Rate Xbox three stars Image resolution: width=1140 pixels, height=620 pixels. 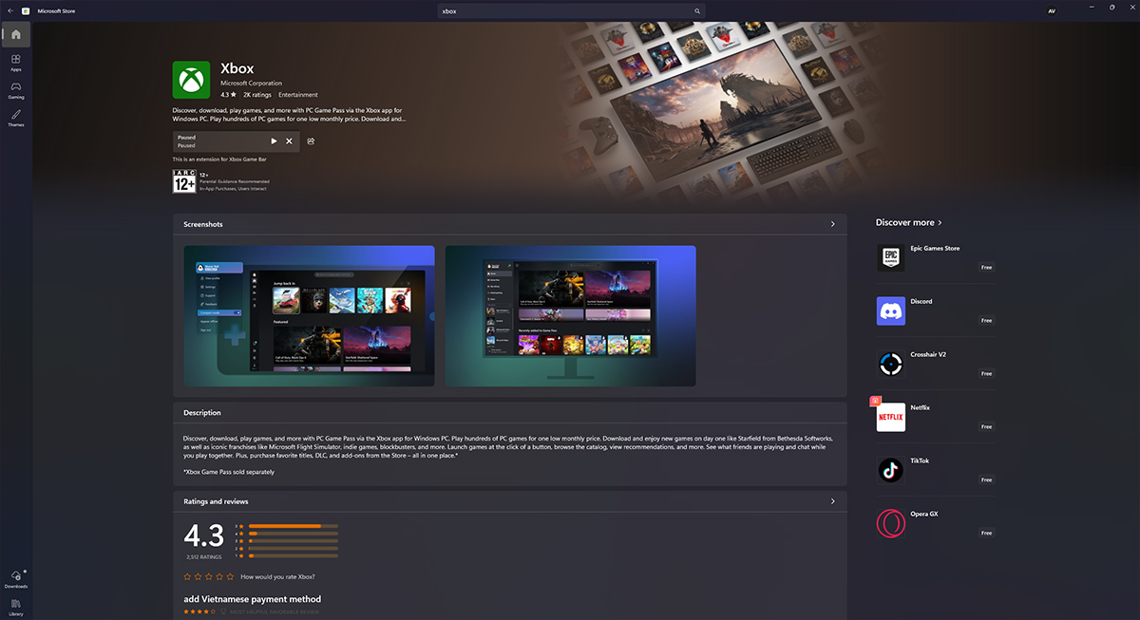coord(208,576)
